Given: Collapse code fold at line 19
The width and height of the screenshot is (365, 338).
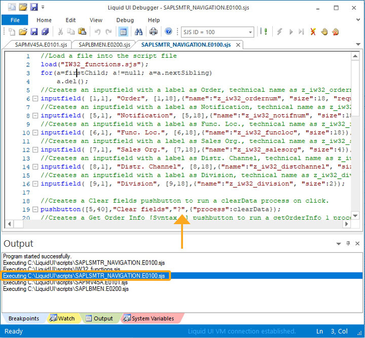Looking at the screenshot, I should (35, 210).
